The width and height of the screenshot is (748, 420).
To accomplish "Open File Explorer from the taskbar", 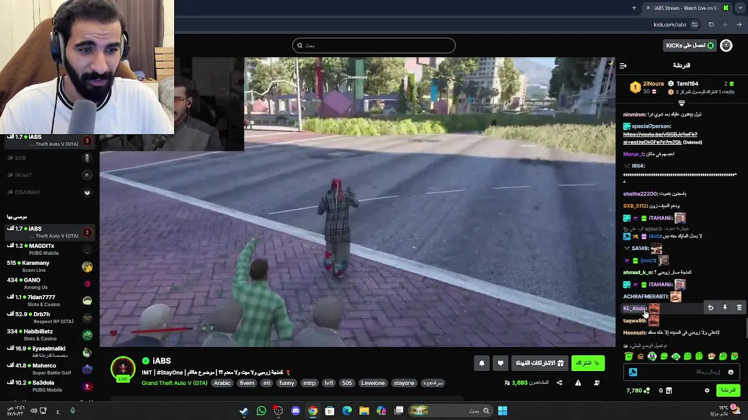I will click(x=364, y=411).
